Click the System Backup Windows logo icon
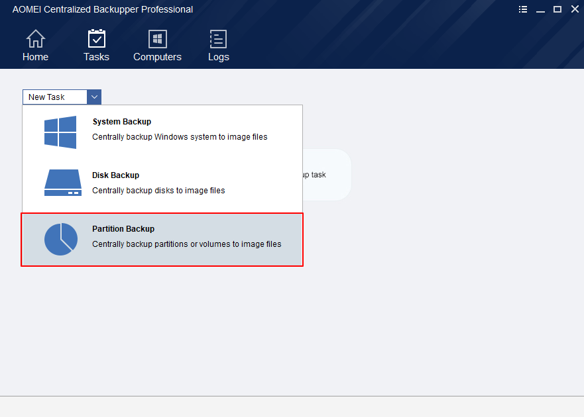Screen dimensions: 584x417 pos(60,132)
